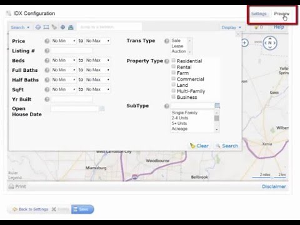
Task: Switch to the Preview tab
Action: 282,14
